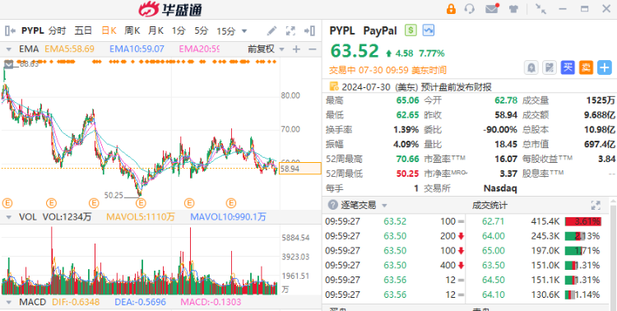This screenshot has width=617, height=311.
Task: Click the PYPL symbol in chart toolbar
Action: pyautogui.click(x=33, y=30)
